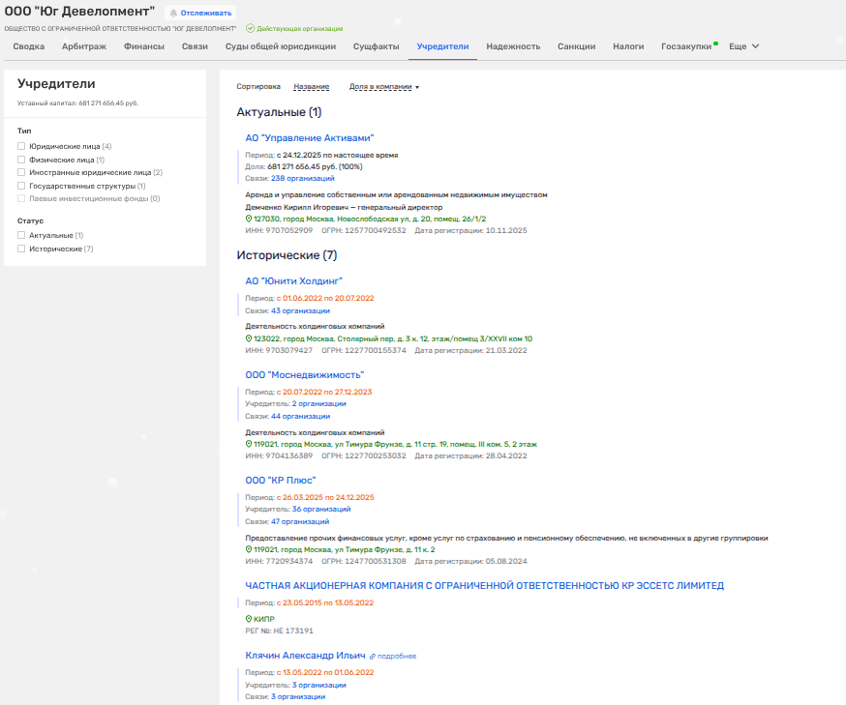The image size is (846, 705).
Task: Click map pin icon for Столярный пер. address
Action: pos(249,338)
